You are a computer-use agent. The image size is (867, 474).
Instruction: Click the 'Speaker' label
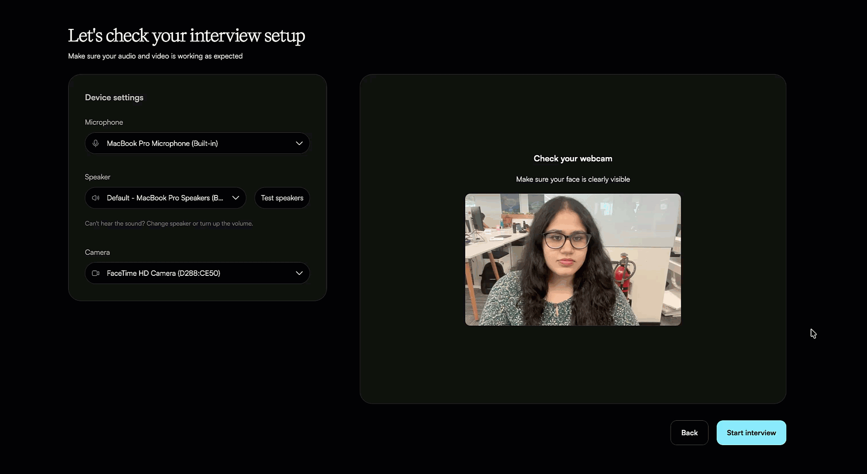pos(98,177)
